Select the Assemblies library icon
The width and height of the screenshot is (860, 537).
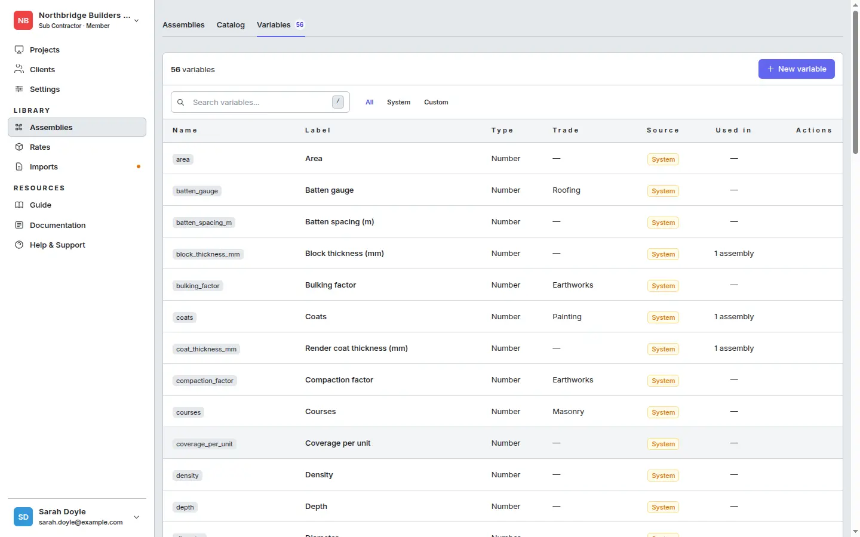tap(19, 127)
